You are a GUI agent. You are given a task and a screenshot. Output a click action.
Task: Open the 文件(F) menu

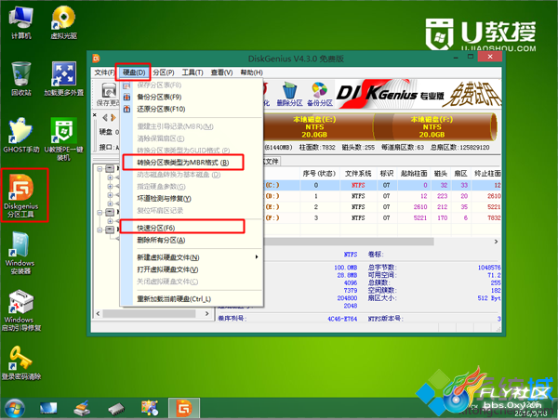pyautogui.click(x=104, y=72)
